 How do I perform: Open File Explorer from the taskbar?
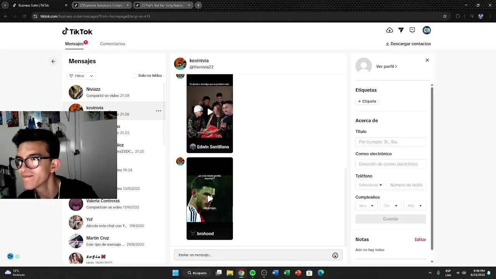(230, 273)
